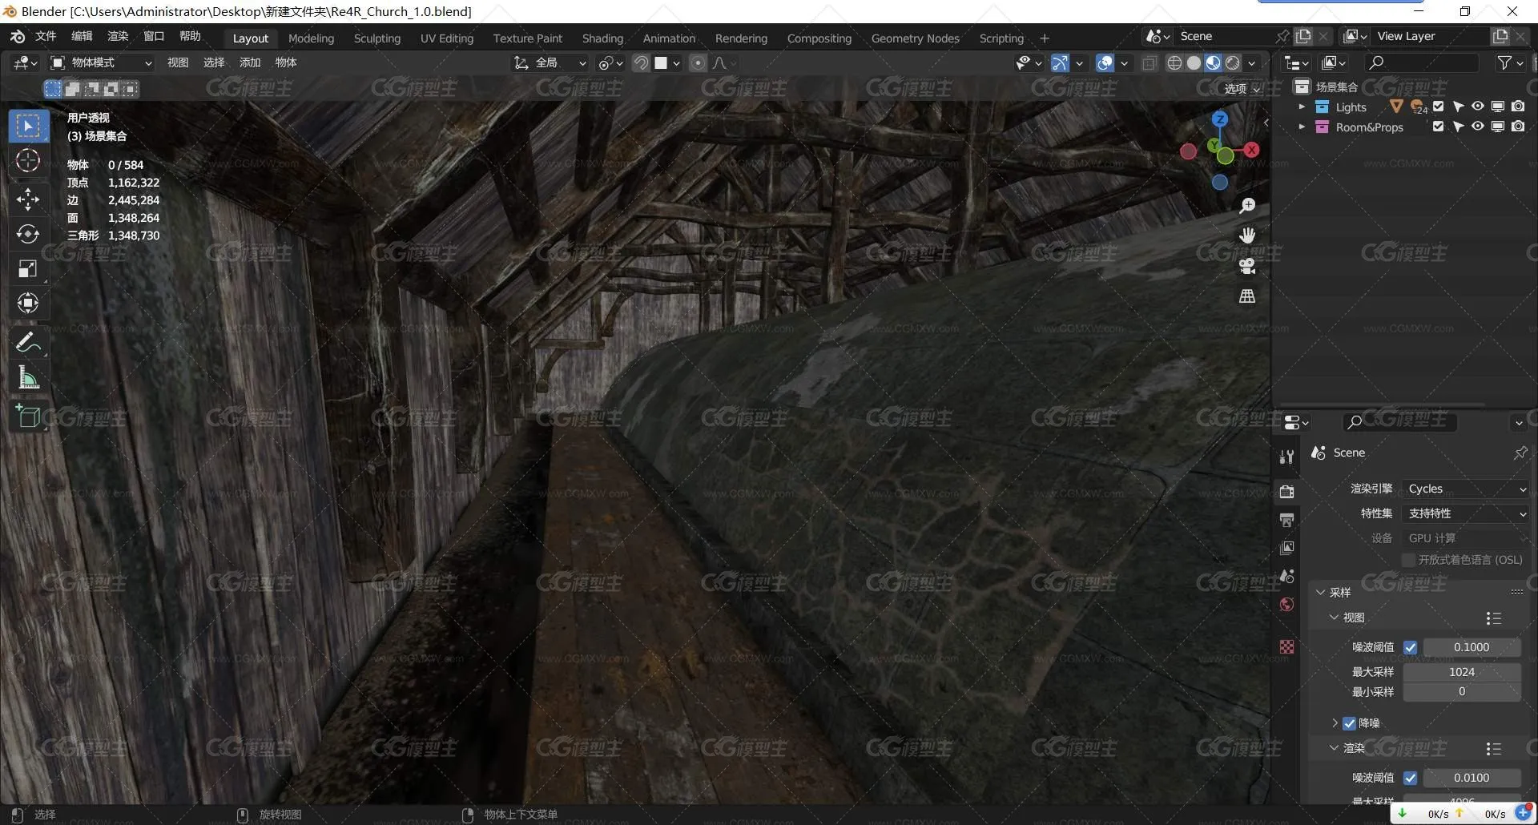Select the Transform tool
1538x825 pixels.
[28, 304]
